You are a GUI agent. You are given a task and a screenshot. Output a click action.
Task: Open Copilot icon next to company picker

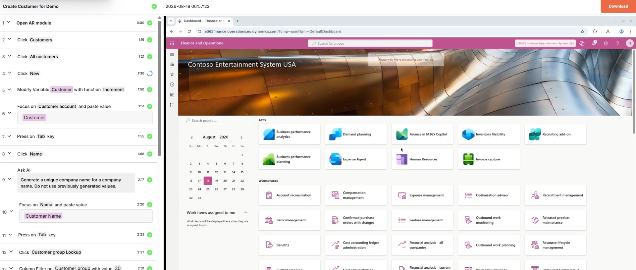click(x=582, y=43)
